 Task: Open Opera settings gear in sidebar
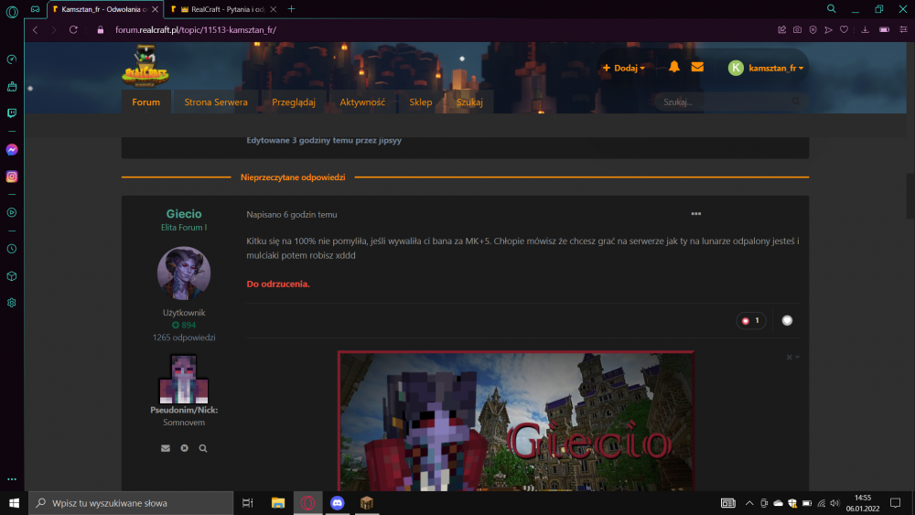pos(12,303)
